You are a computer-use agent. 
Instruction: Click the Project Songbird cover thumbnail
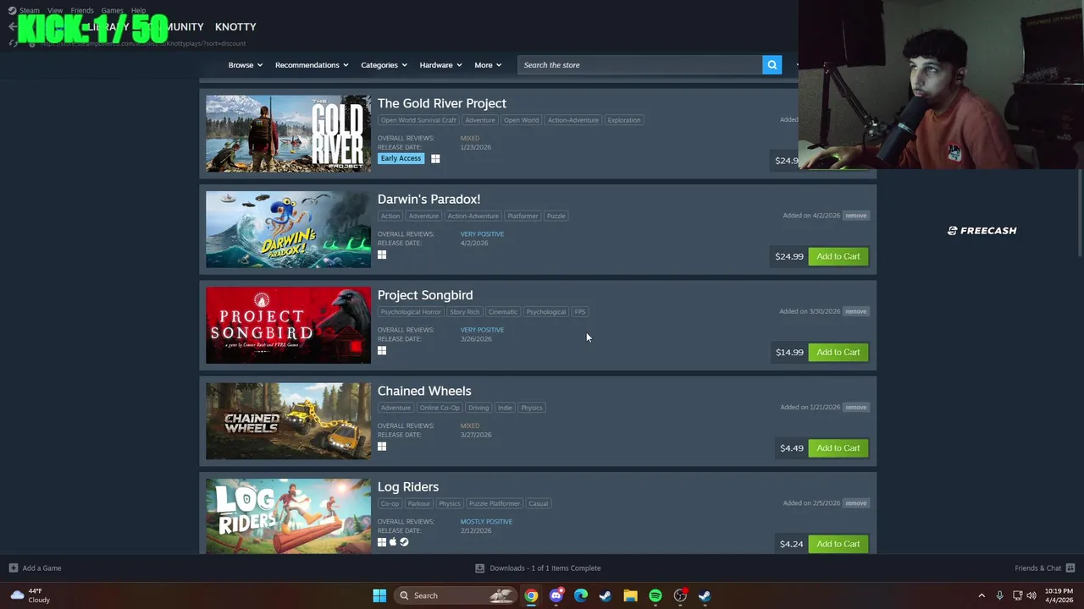288,325
